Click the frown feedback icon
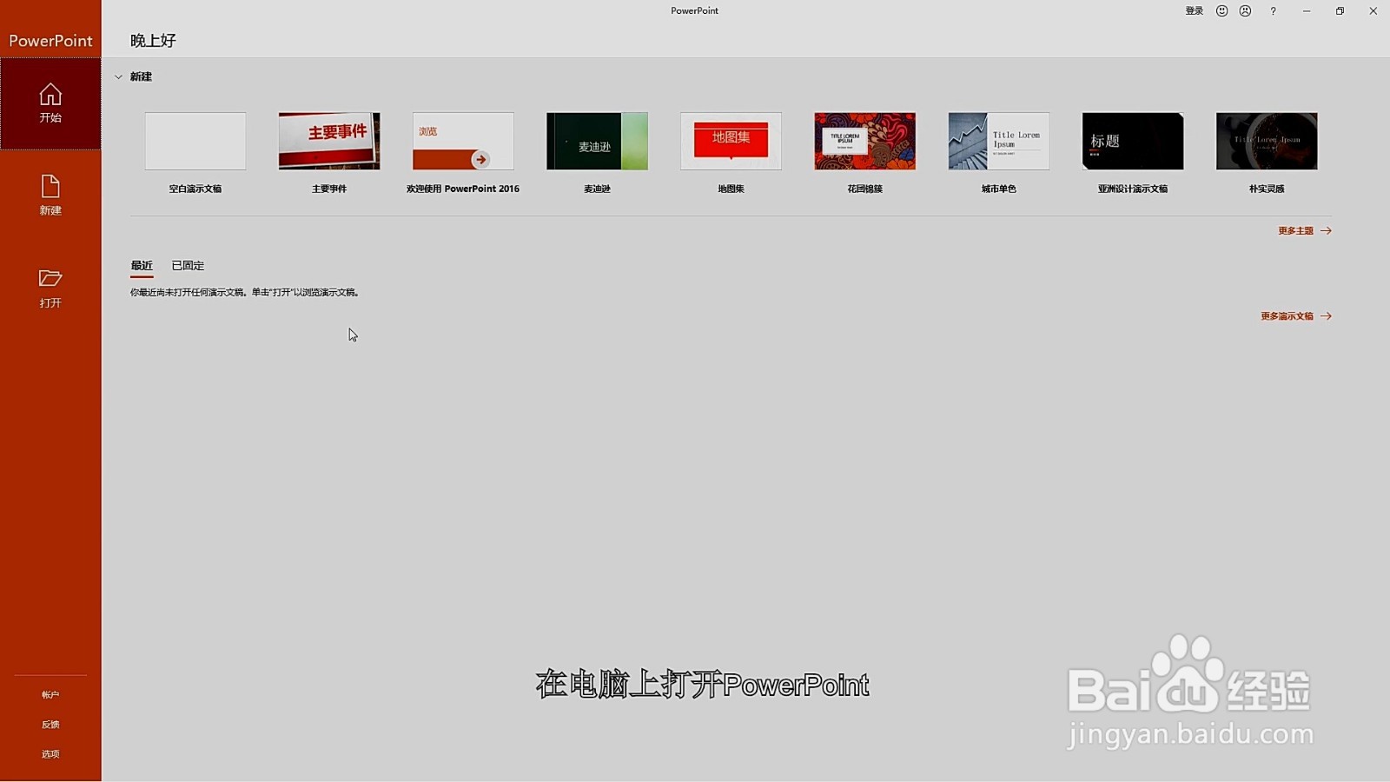Screen dimensions: 1390x782 tap(1245, 11)
